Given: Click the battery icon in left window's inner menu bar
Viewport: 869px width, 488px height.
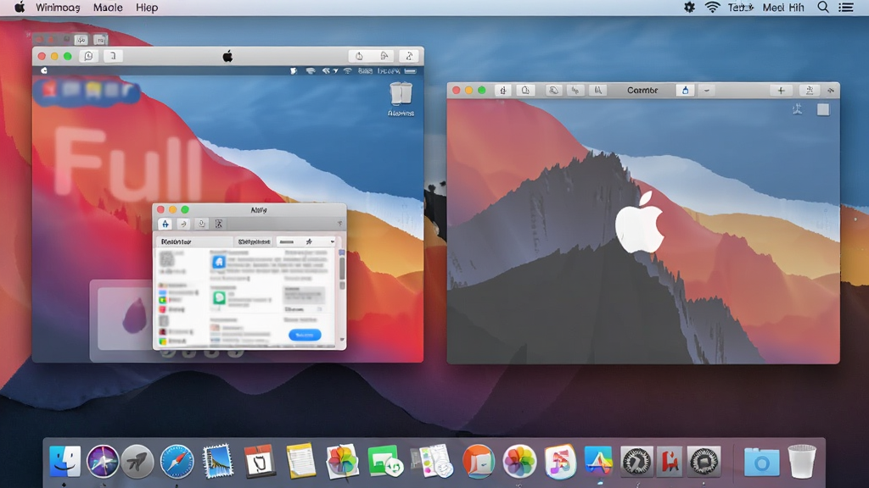Looking at the screenshot, I should click(x=410, y=71).
